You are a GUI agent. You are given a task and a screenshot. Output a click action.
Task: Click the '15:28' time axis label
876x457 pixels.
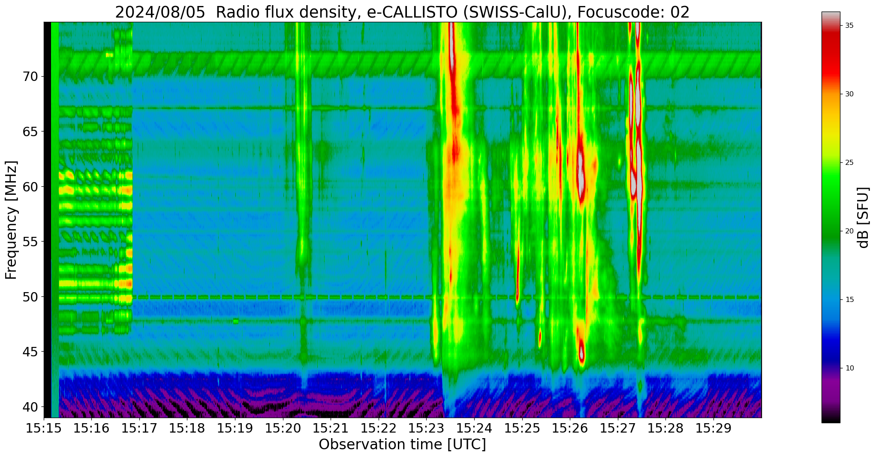click(665, 428)
